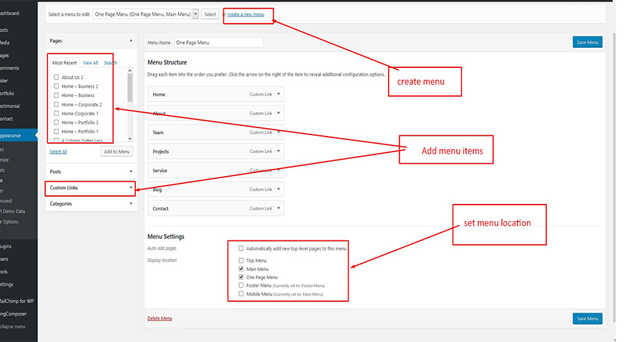
Task: Expand the Custom Links section
Action: tap(131, 187)
